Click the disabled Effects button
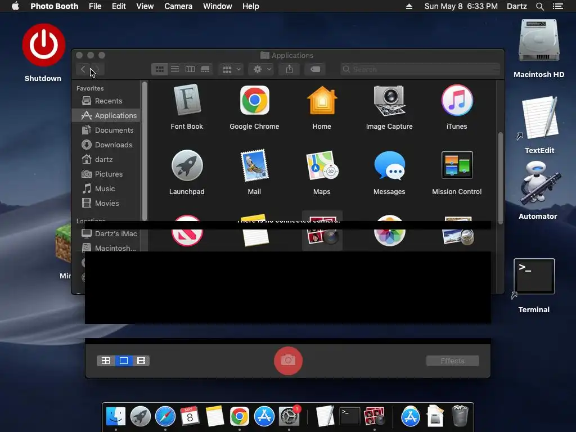This screenshot has height=432, width=576. pos(453,361)
